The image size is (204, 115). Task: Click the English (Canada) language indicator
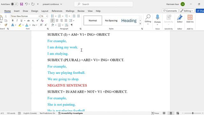pyautogui.click(x=30, y=113)
